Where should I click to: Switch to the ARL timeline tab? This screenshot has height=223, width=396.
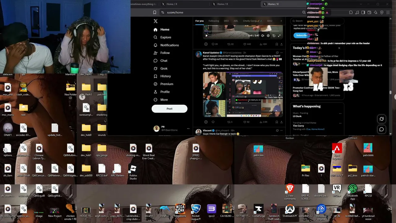[236, 21]
